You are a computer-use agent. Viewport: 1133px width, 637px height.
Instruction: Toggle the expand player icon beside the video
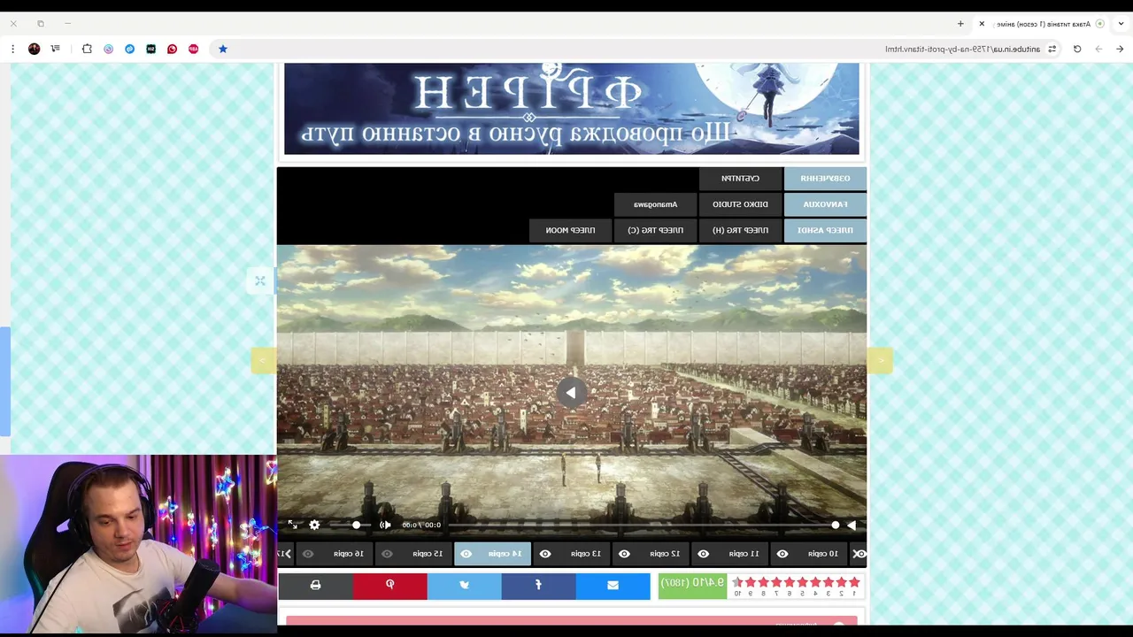pos(260,280)
